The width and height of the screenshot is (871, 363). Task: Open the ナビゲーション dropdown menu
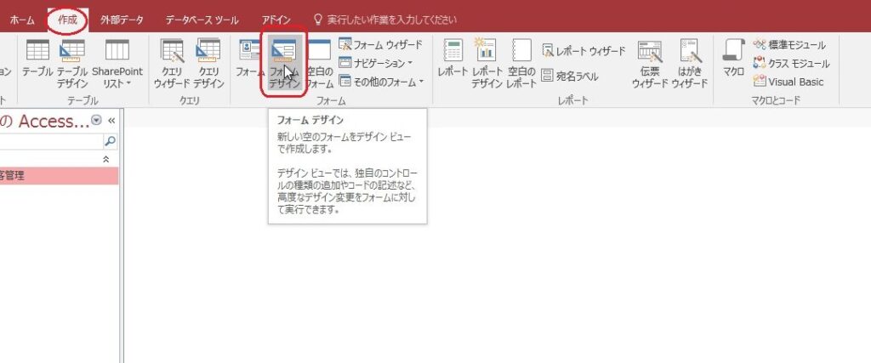coord(375,63)
